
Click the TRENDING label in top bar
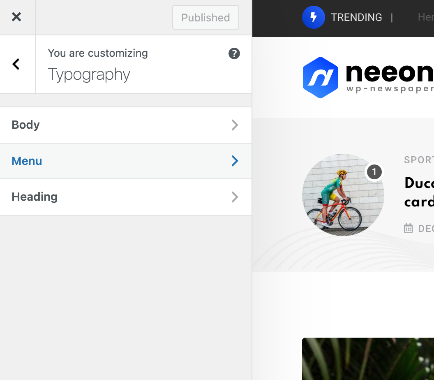(x=356, y=17)
